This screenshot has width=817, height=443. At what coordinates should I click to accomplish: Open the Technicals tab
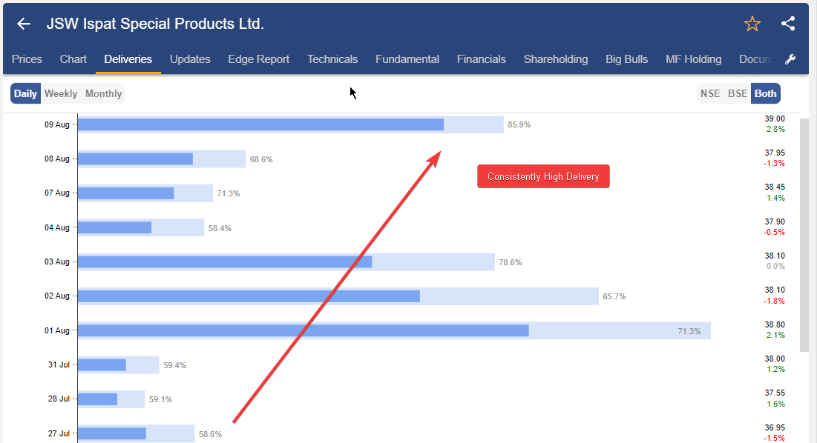point(332,59)
